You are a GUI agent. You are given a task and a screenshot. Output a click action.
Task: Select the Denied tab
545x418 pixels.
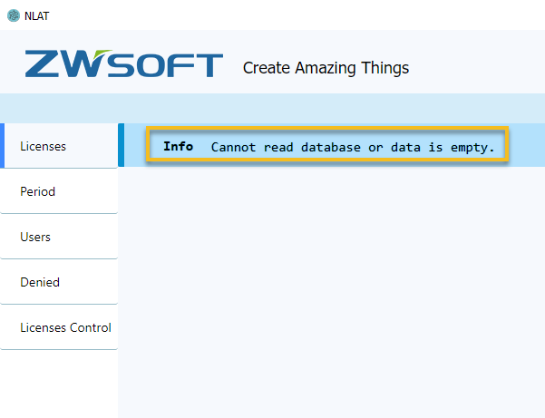59,282
